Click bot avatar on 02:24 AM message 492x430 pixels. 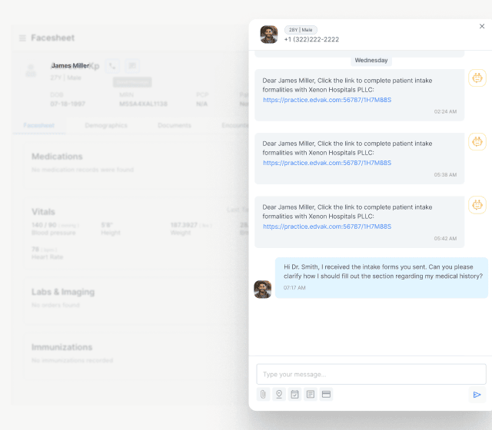(x=477, y=78)
